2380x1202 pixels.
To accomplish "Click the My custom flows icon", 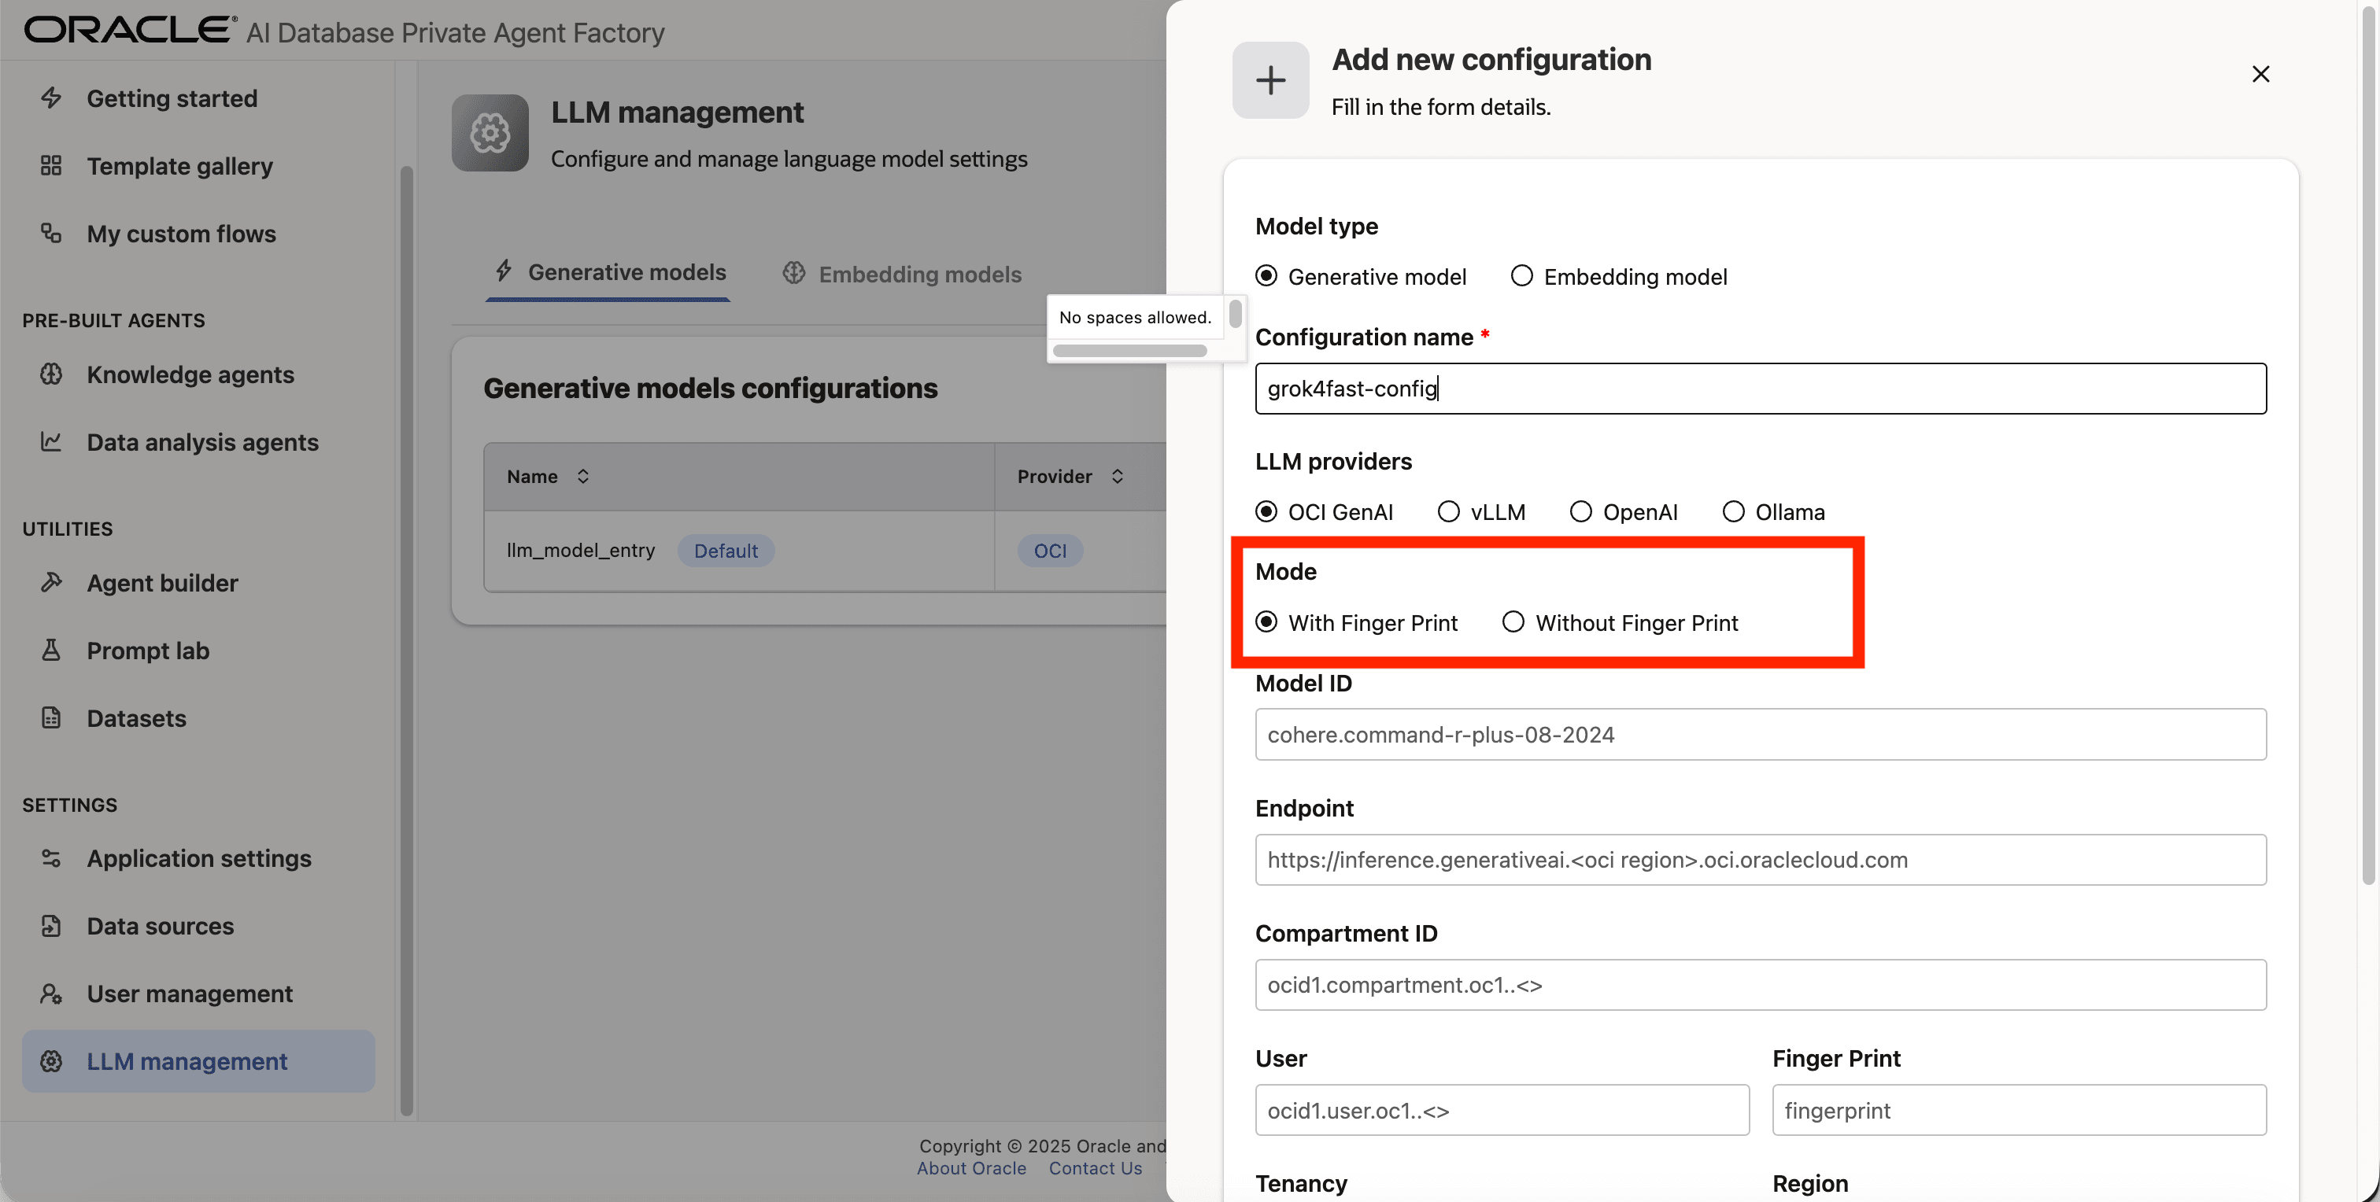I will coord(51,234).
